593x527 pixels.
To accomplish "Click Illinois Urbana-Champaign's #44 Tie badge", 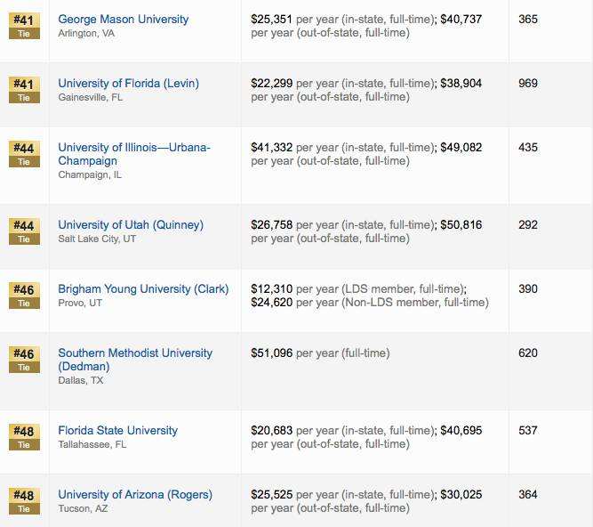I will point(24,154).
